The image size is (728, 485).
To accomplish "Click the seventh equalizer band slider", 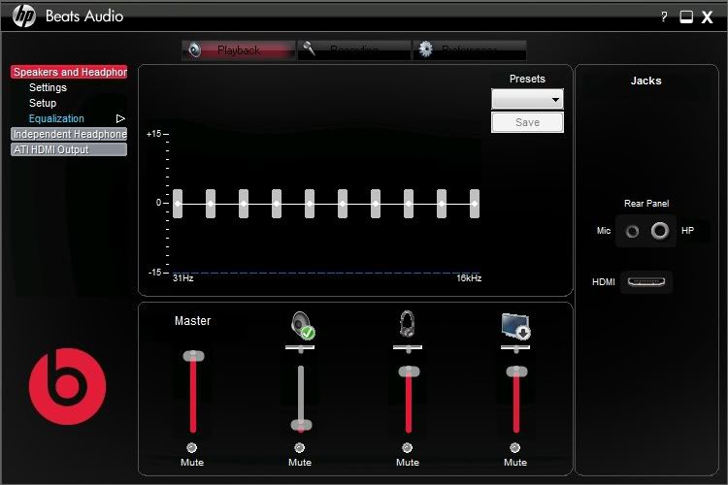I will tap(375, 204).
